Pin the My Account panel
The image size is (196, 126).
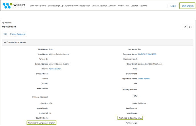(185, 27)
